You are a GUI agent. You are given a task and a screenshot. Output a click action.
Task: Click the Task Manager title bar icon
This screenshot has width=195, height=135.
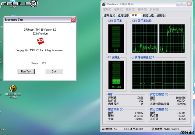click(x=104, y=4)
